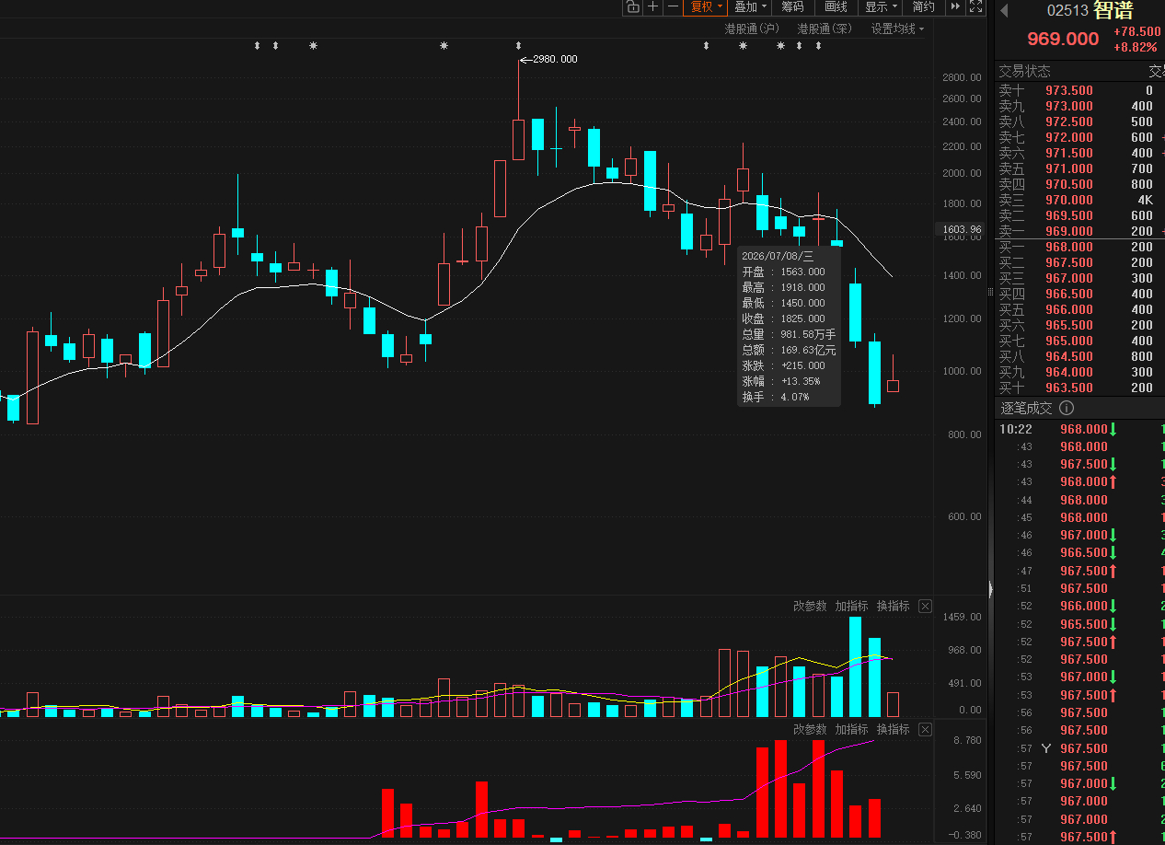Click 加指标 in the volume panel
Screen dimensions: 1165x845
point(852,606)
